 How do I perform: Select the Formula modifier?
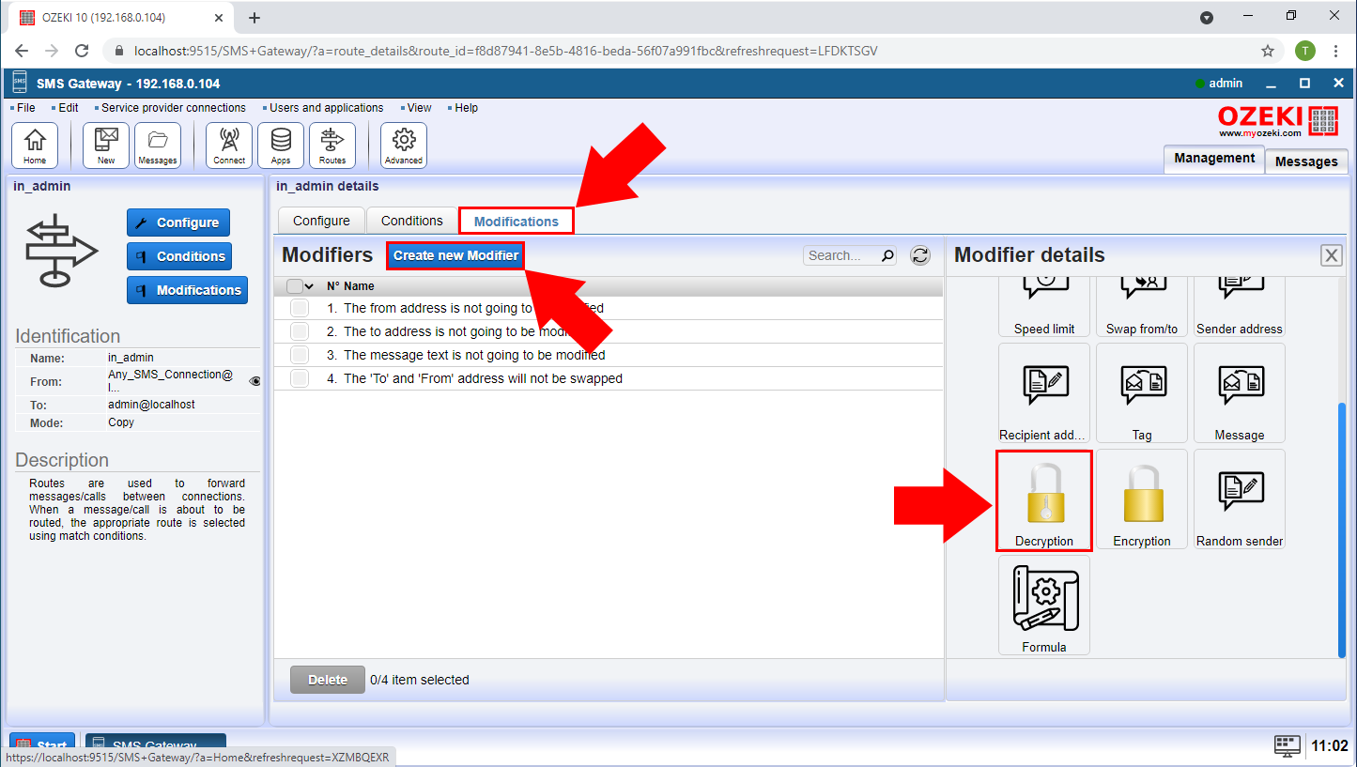1044,605
